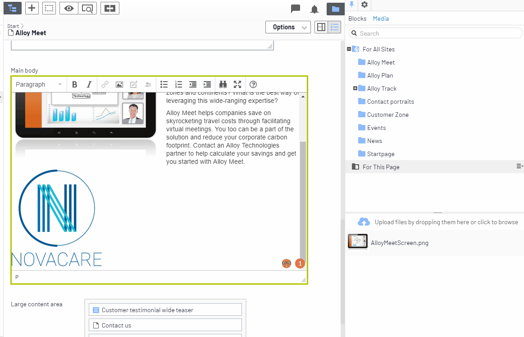Select the Contact us page item

pos(165,325)
